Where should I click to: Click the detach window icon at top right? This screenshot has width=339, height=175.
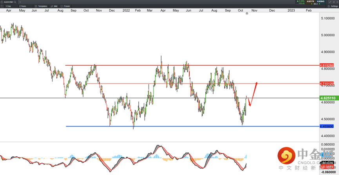coord(334,2)
